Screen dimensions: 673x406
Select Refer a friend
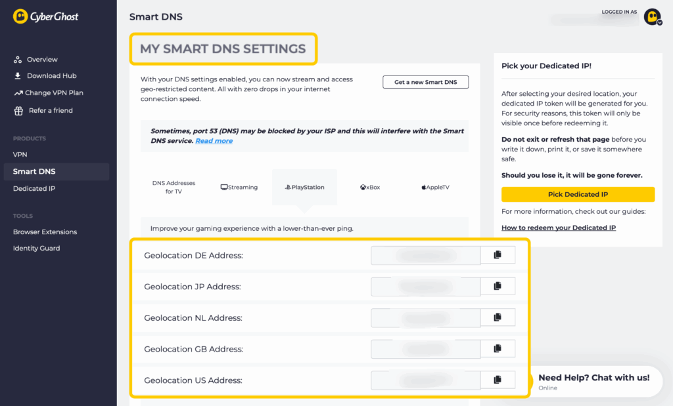(51, 111)
